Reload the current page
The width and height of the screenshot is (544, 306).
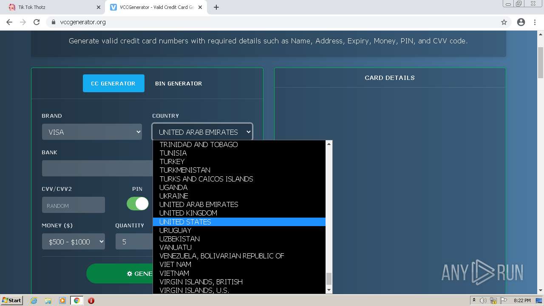coord(37,22)
